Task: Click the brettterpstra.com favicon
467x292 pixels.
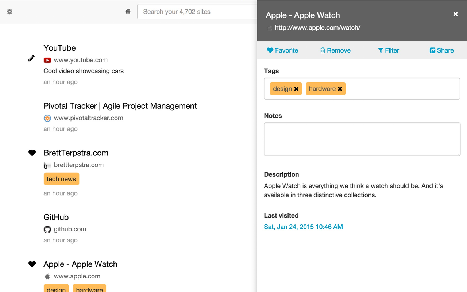Action: 47,165
